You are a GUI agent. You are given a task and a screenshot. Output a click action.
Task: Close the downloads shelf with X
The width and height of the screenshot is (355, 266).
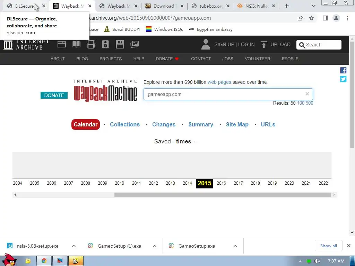coord(349,246)
